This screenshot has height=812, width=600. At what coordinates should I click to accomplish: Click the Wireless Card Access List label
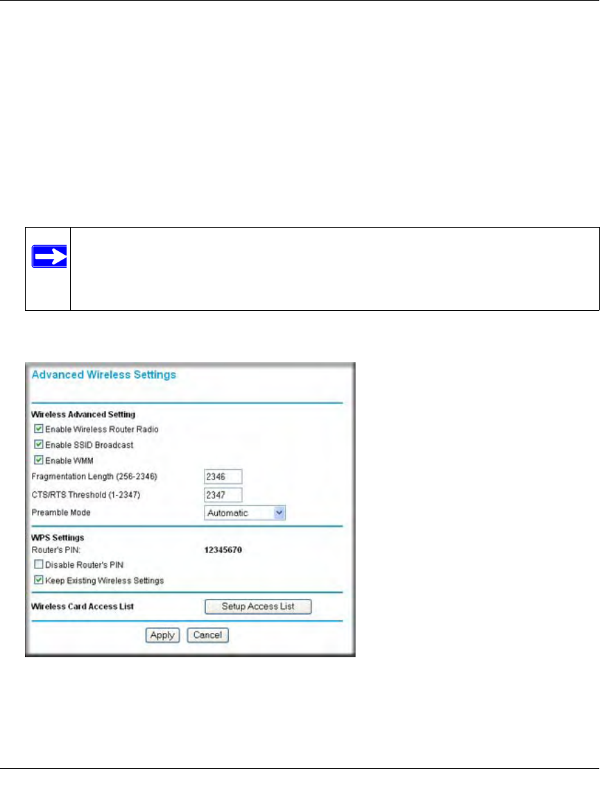tap(83, 607)
